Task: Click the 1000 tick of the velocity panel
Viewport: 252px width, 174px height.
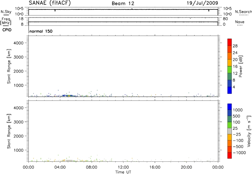Action: pos(18,150)
